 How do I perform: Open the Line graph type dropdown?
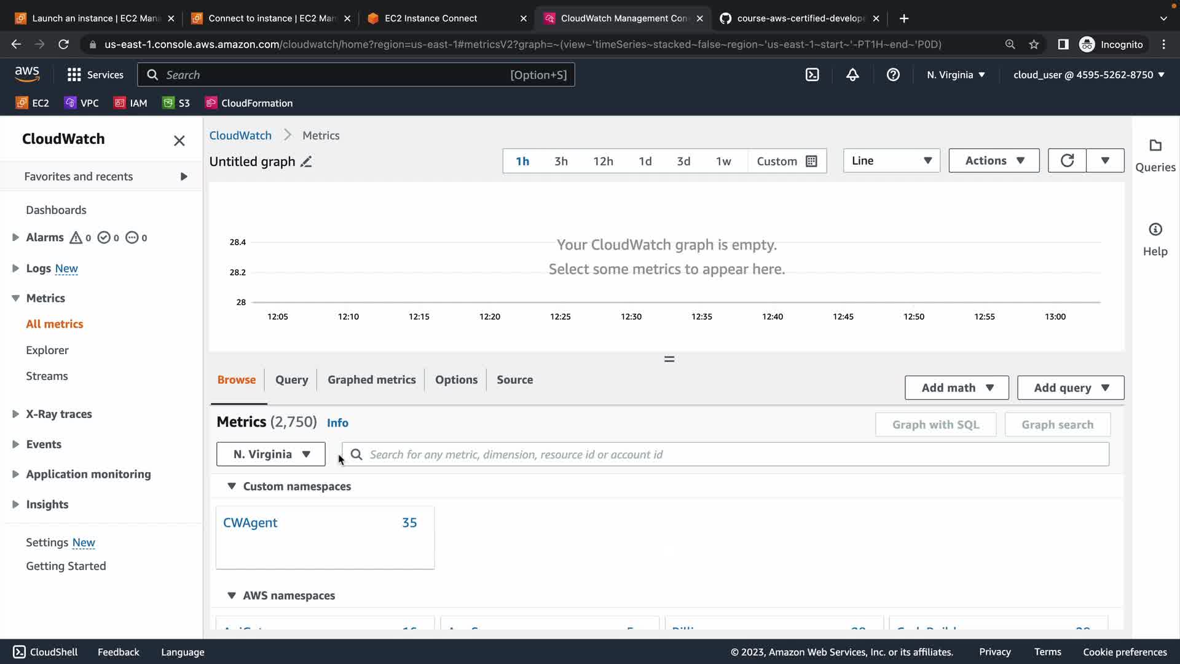[891, 160]
